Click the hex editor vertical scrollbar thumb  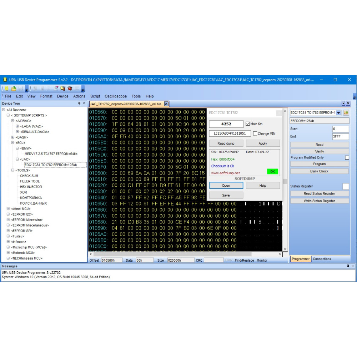[285, 181]
